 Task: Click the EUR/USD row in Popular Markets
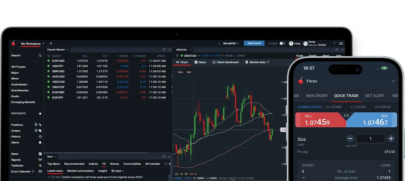[108, 61]
